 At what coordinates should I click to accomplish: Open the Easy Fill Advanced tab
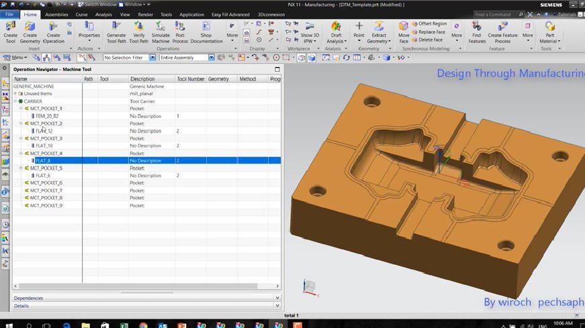(x=230, y=15)
